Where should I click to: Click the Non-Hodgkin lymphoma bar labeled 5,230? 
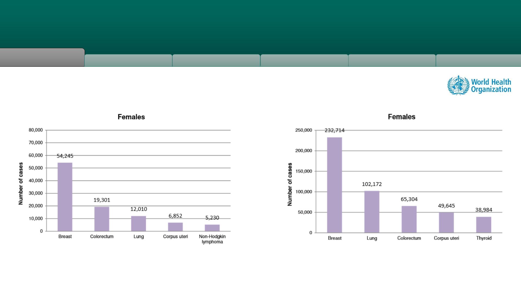pos(212,228)
